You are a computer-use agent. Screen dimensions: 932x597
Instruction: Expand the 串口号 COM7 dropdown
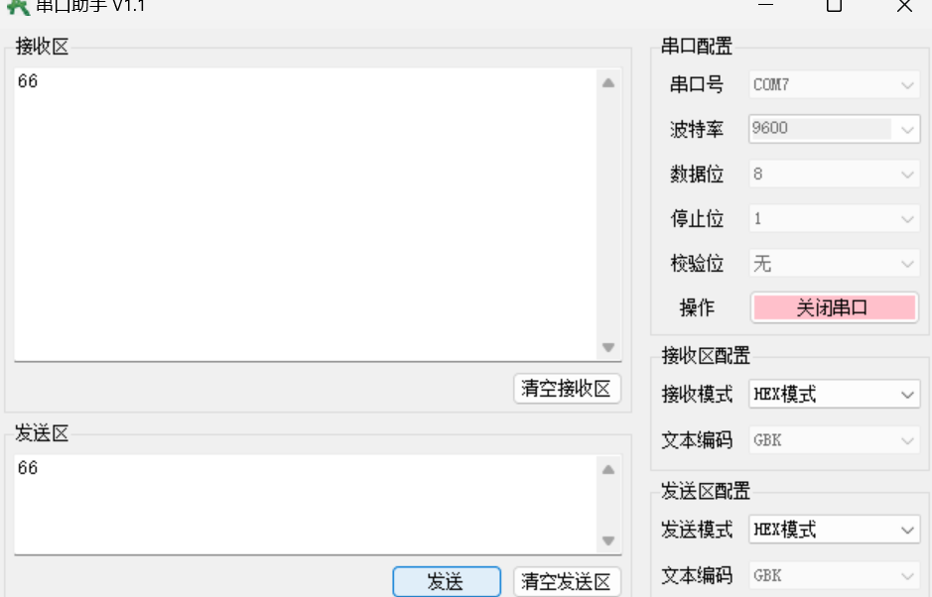pos(835,85)
